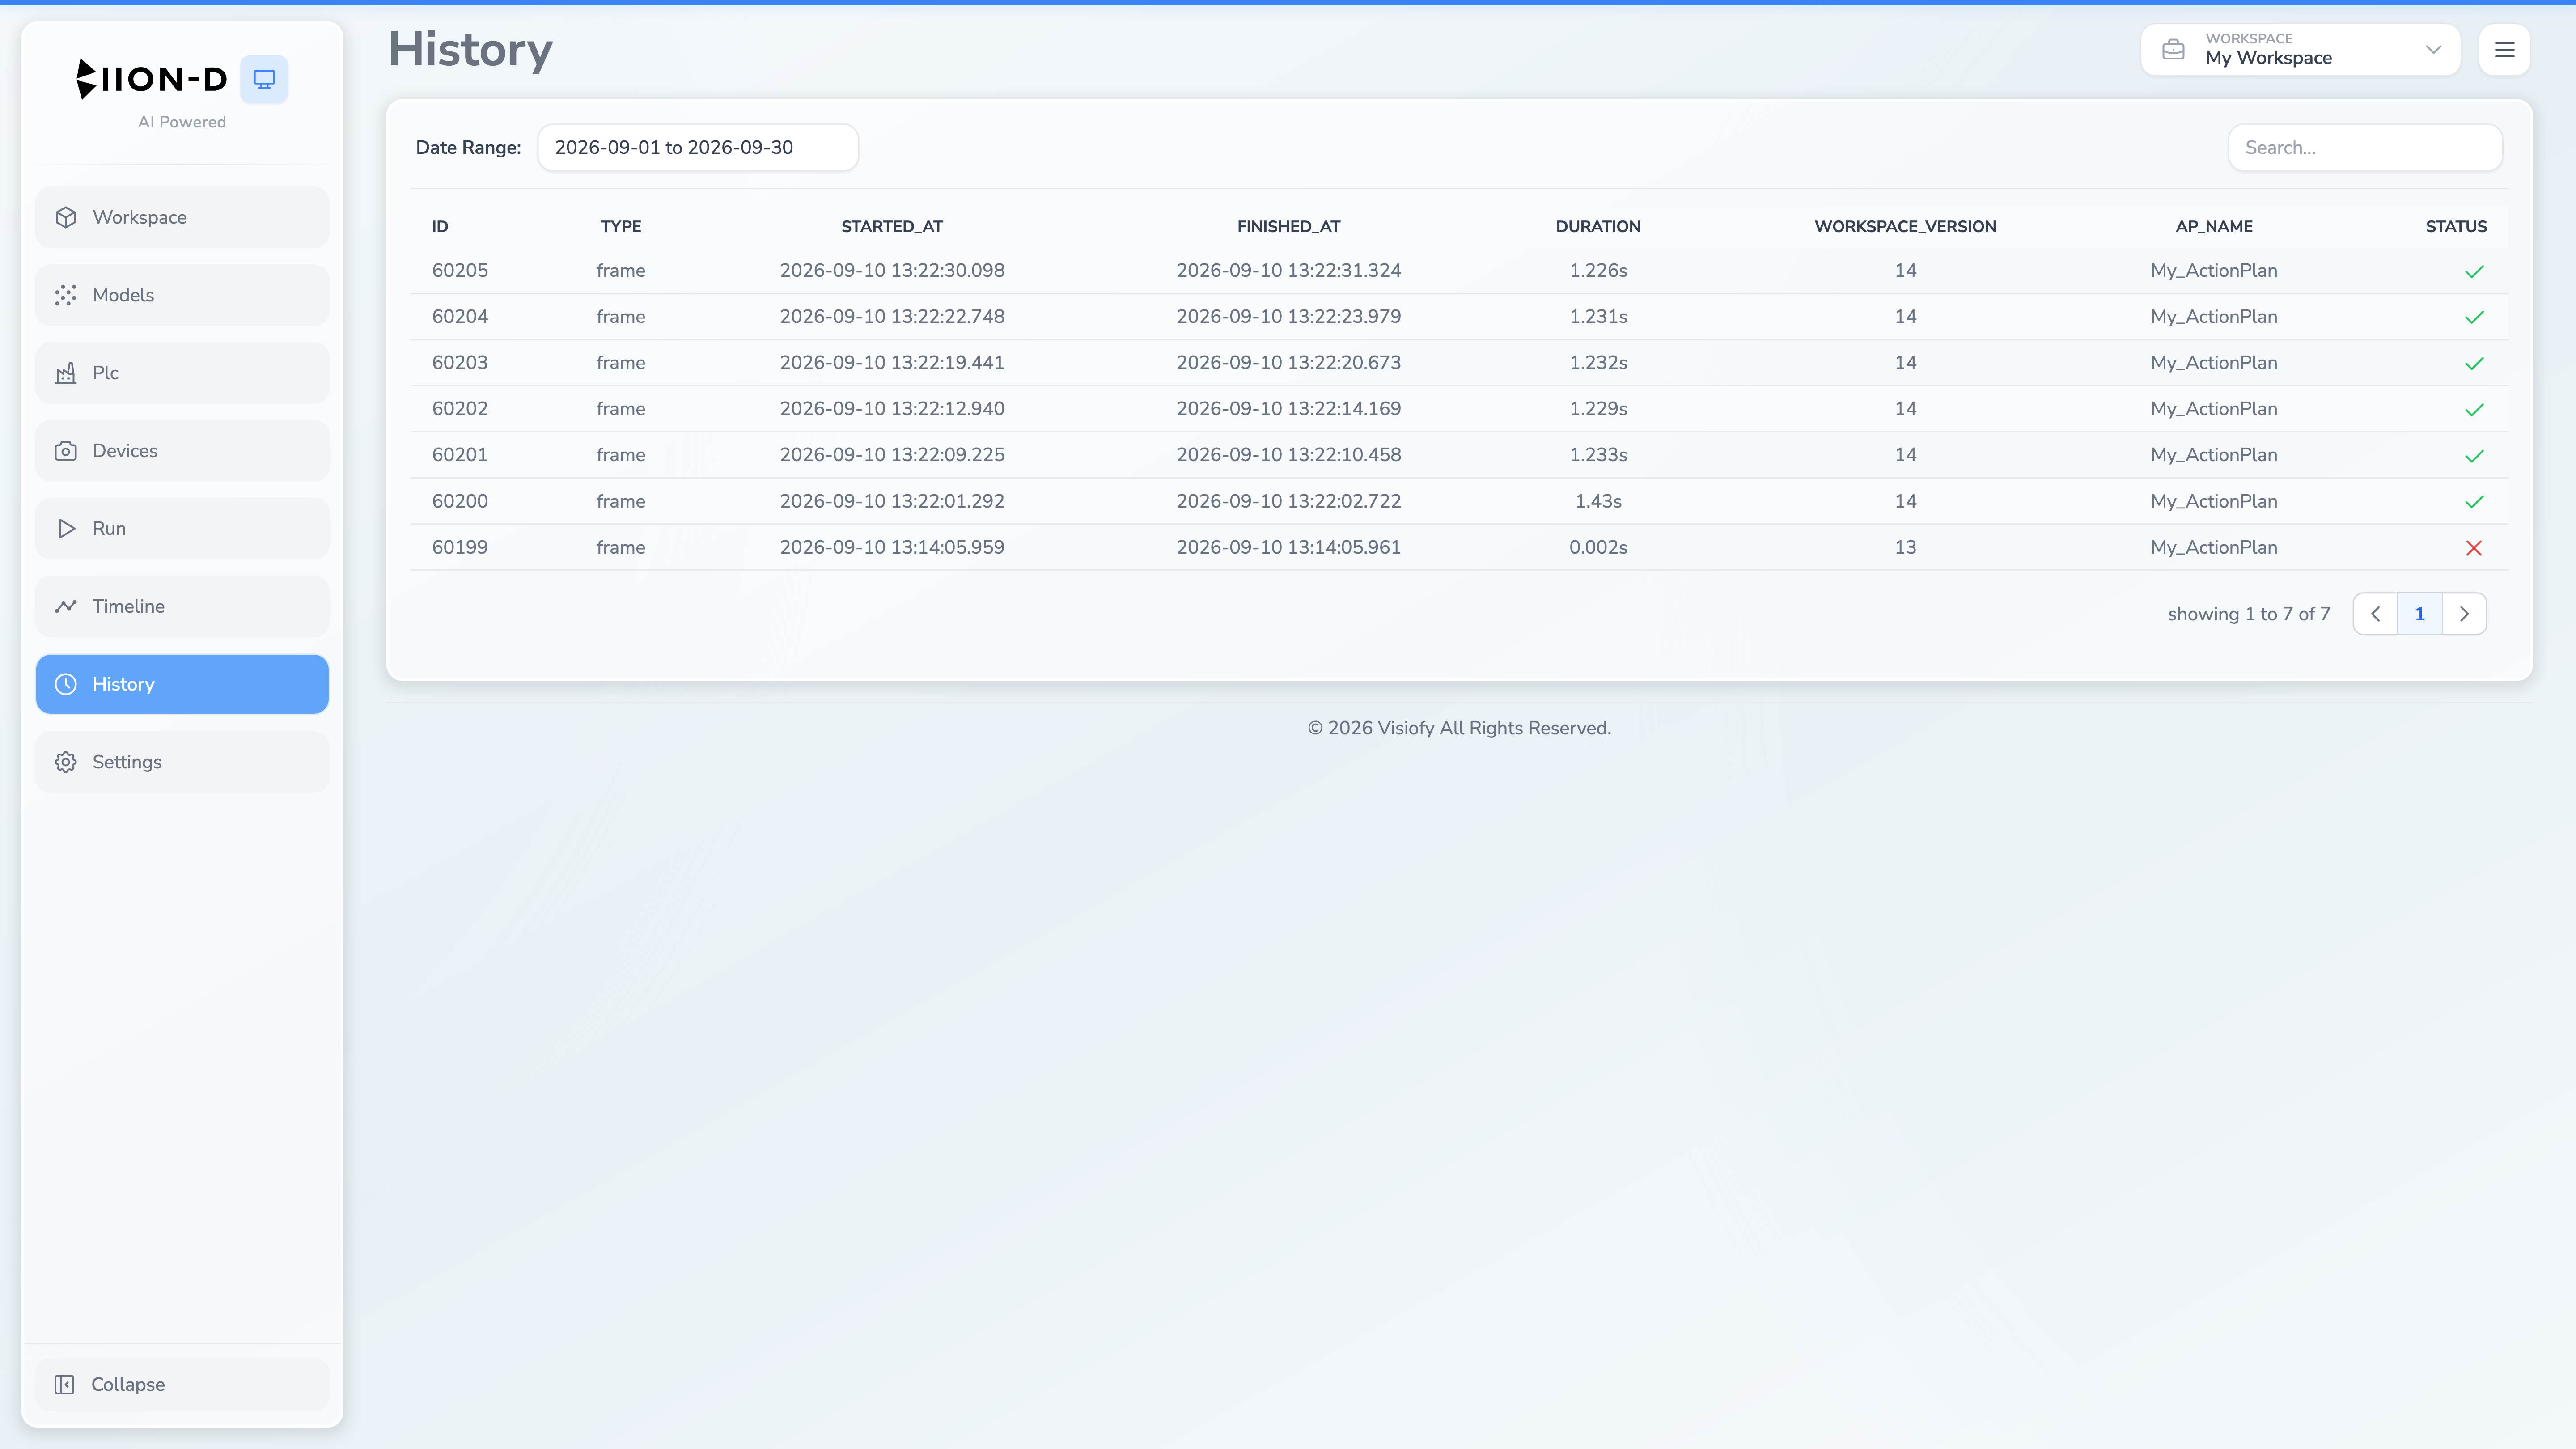Click the green check status for 60202
This screenshot has height=1449, width=2576.
click(x=2474, y=409)
